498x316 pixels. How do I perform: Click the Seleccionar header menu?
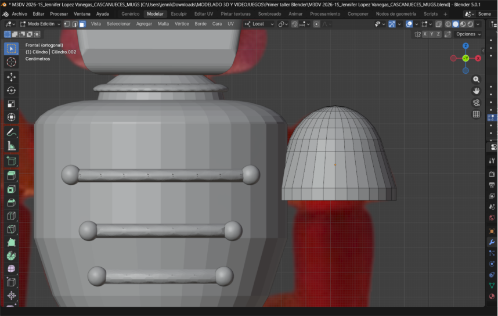118,24
